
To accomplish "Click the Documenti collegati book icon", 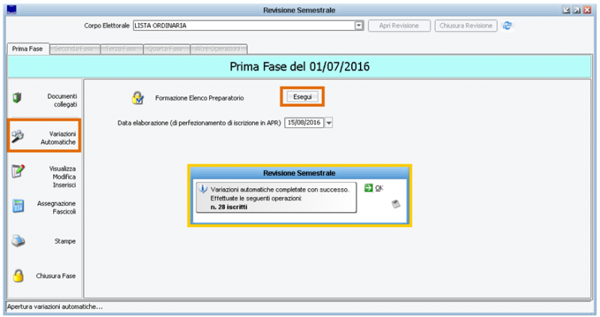I will click(16, 98).
